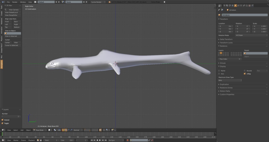Click the View Persp/Ortho button

pyautogui.click(x=13, y=15)
